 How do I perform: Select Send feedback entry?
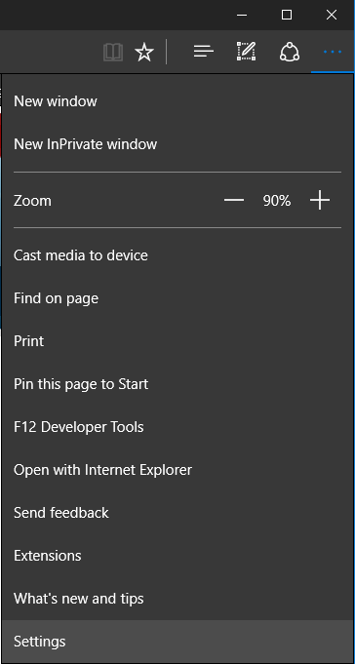coord(177,513)
